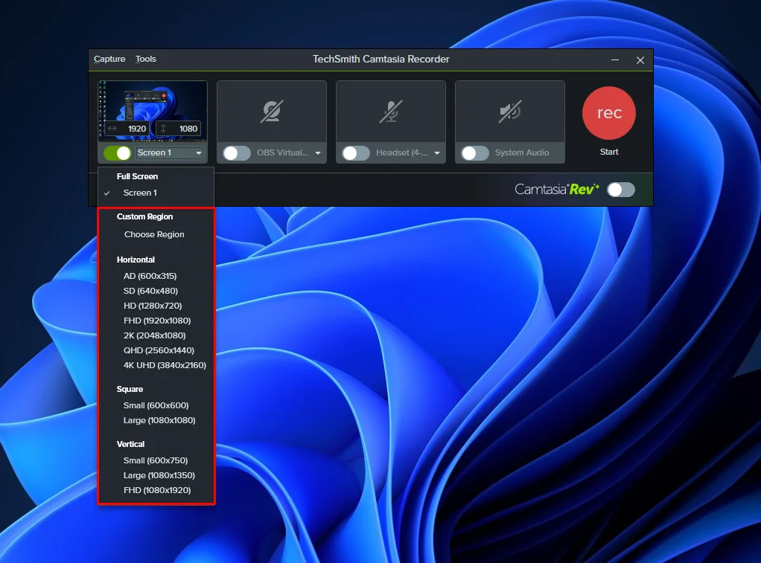
Task: Open the Tools menu
Action: tap(146, 59)
